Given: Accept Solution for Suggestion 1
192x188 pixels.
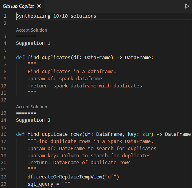Looking at the screenshot, I should 32,30.
